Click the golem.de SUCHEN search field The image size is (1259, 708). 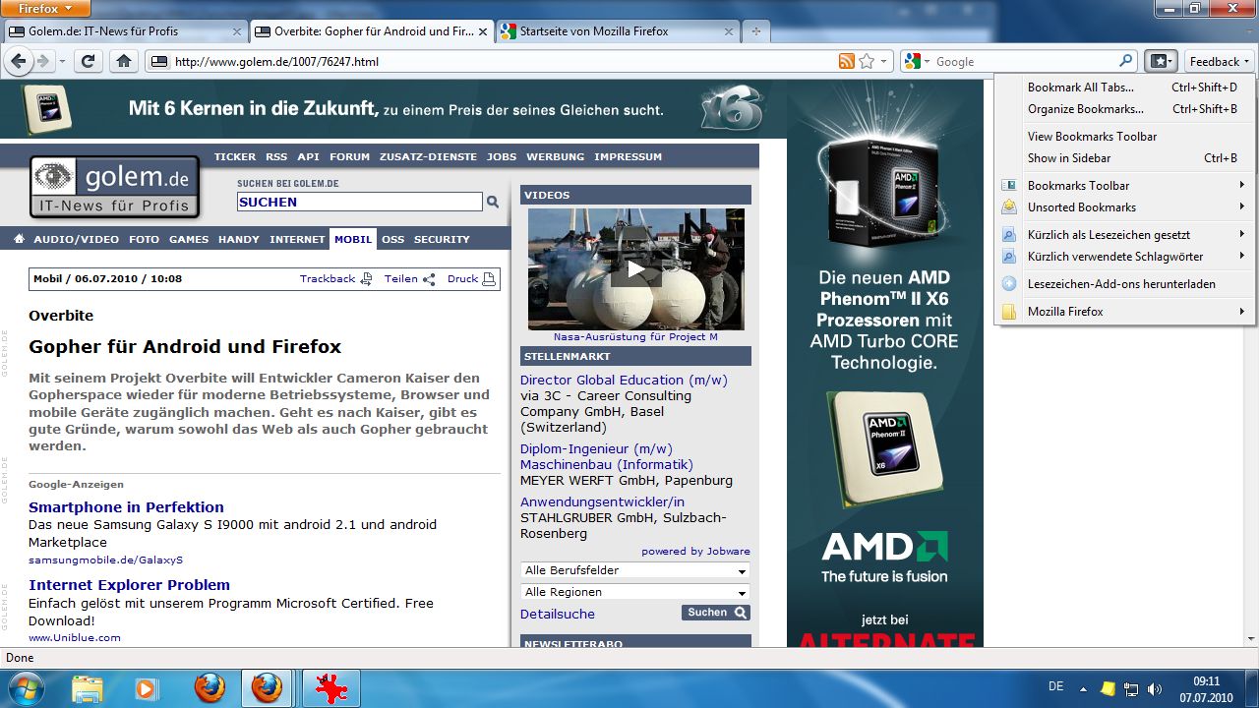click(359, 202)
